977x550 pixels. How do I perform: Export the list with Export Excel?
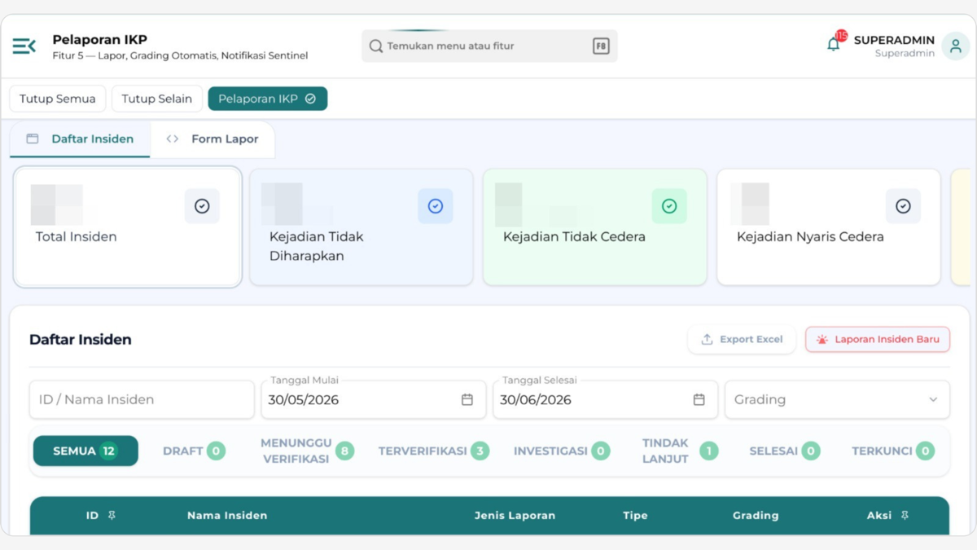click(742, 340)
